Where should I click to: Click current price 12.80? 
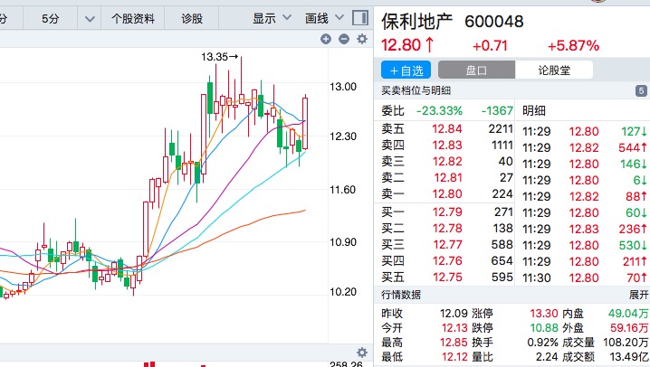coord(407,45)
